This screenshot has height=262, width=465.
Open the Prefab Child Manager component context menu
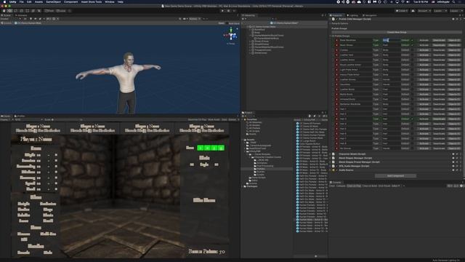tap(461, 19)
